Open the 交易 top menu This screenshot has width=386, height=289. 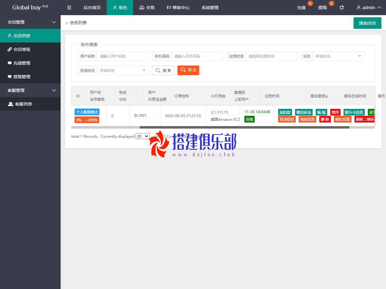click(147, 8)
